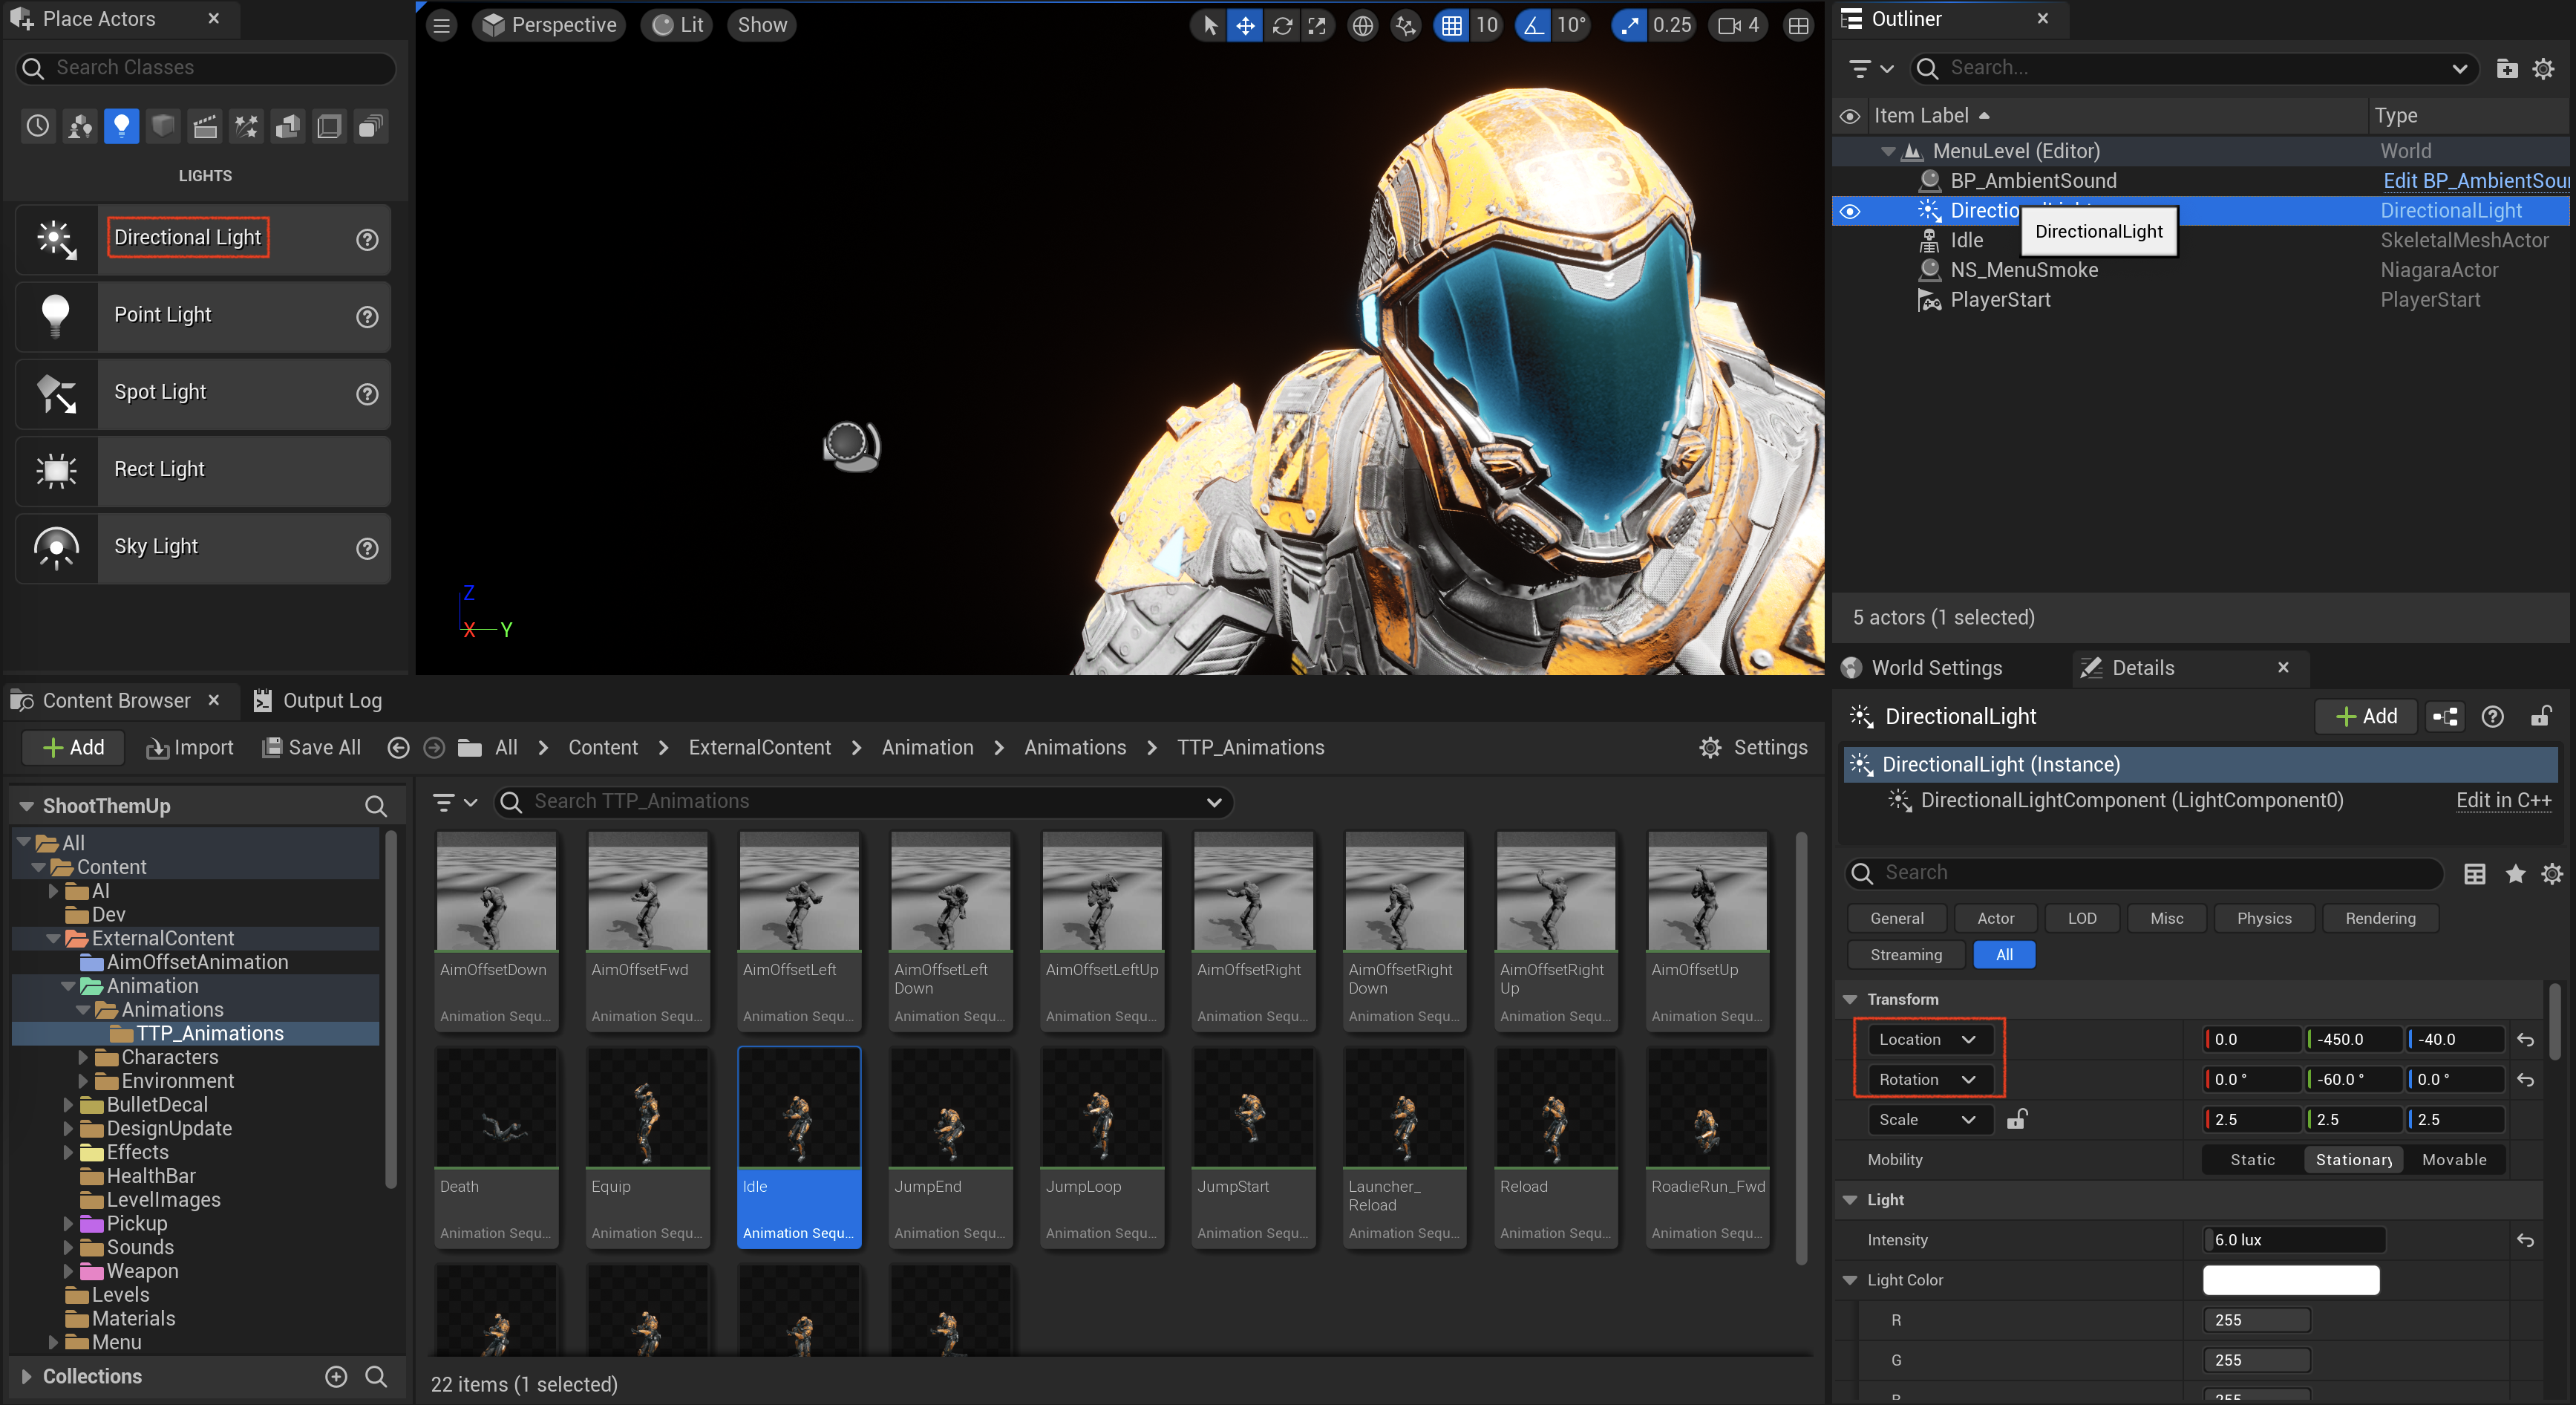Activate the Rotate gizmo tool
The width and height of the screenshot is (2576, 1405).
click(1282, 25)
